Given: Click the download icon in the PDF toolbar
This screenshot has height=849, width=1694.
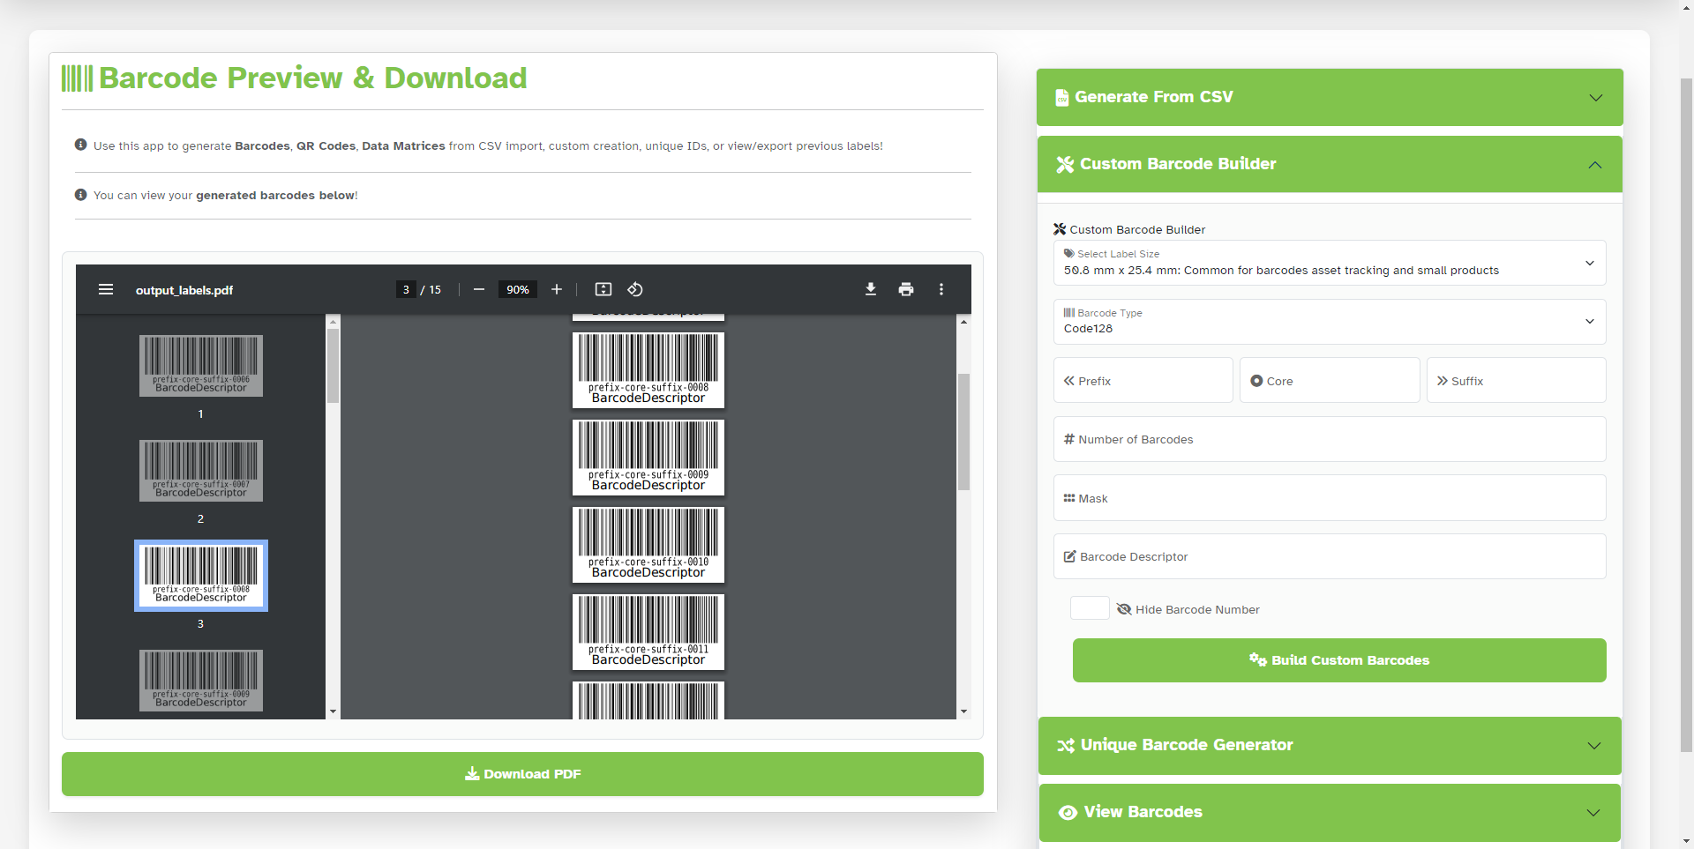Looking at the screenshot, I should [871, 289].
